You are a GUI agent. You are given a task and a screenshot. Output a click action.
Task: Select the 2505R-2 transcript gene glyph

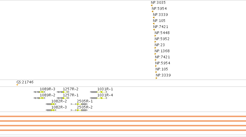[x=79, y=110]
